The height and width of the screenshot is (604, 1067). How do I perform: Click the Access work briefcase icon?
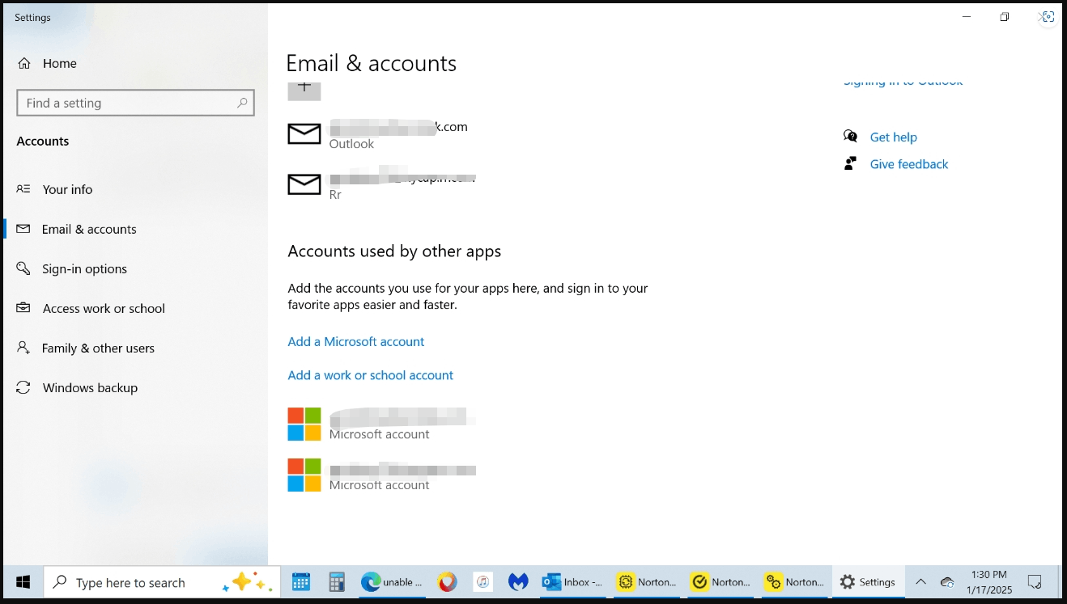(x=23, y=308)
